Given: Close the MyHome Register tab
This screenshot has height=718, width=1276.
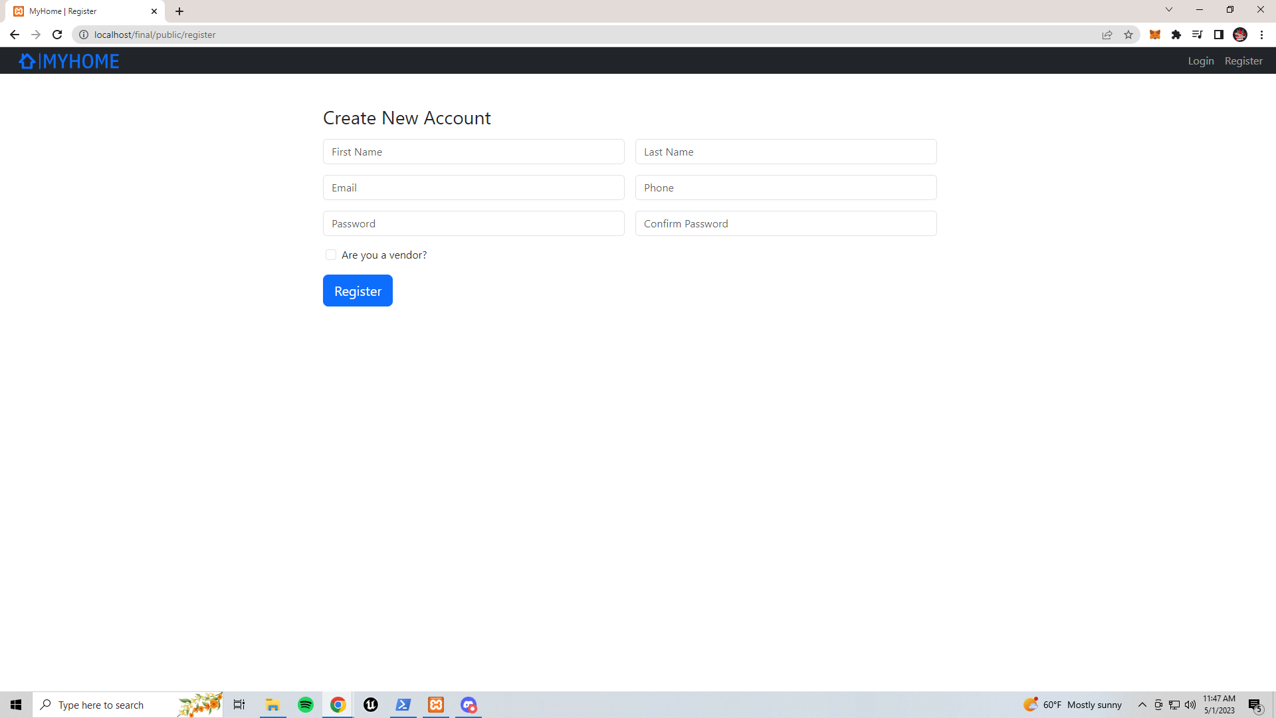Looking at the screenshot, I should point(154,11).
